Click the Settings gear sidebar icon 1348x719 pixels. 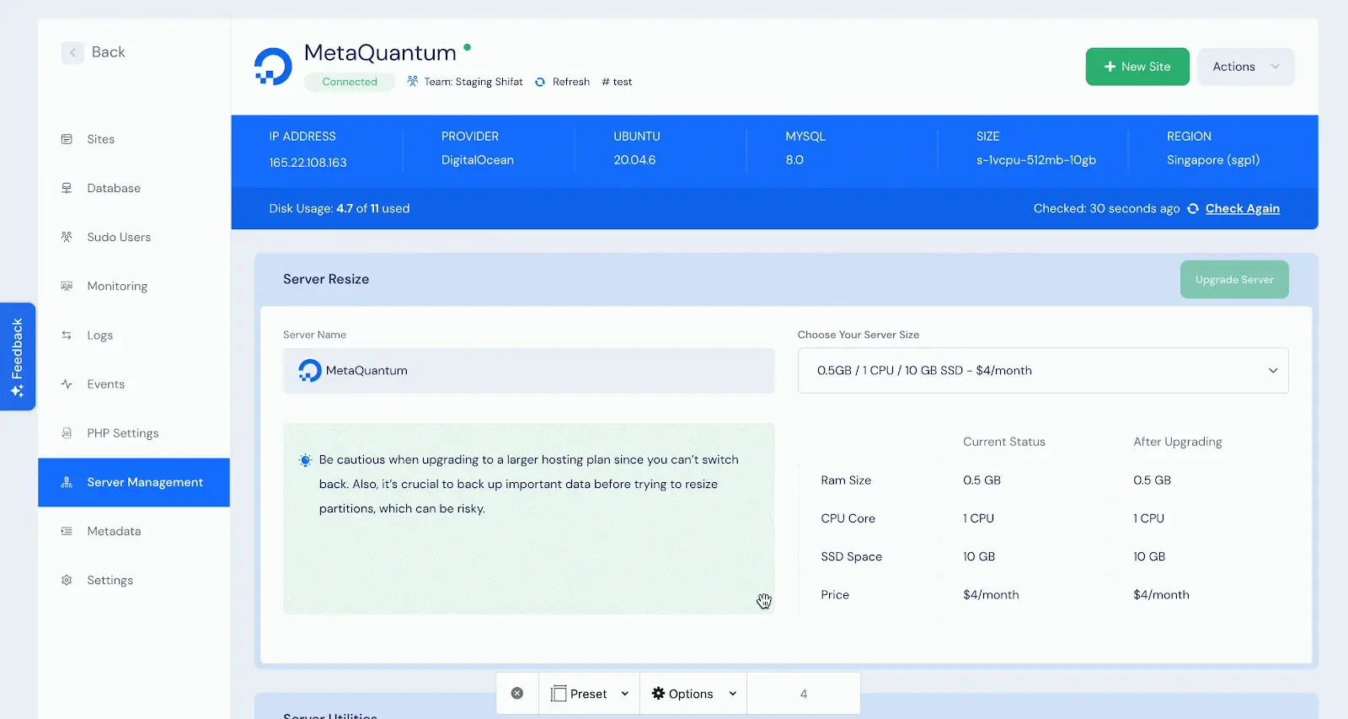(67, 580)
